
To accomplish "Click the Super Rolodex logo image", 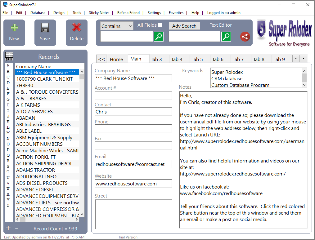I will [284, 33].
